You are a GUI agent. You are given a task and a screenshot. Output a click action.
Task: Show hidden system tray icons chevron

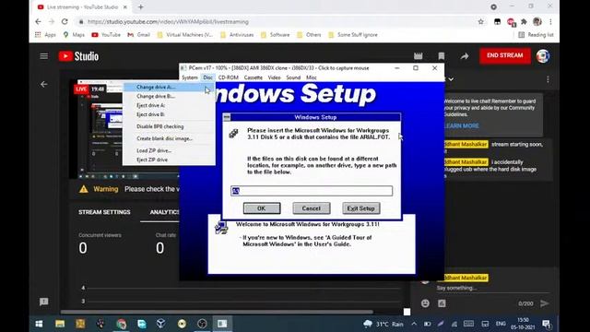pyautogui.click(x=414, y=324)
